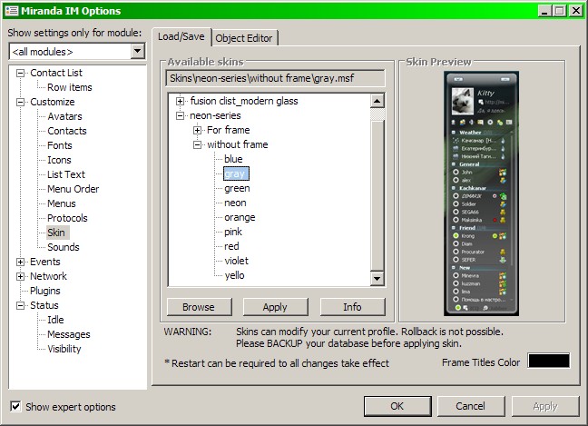Select the gray skin
588x426 pixels.
(x=235, y=173)
